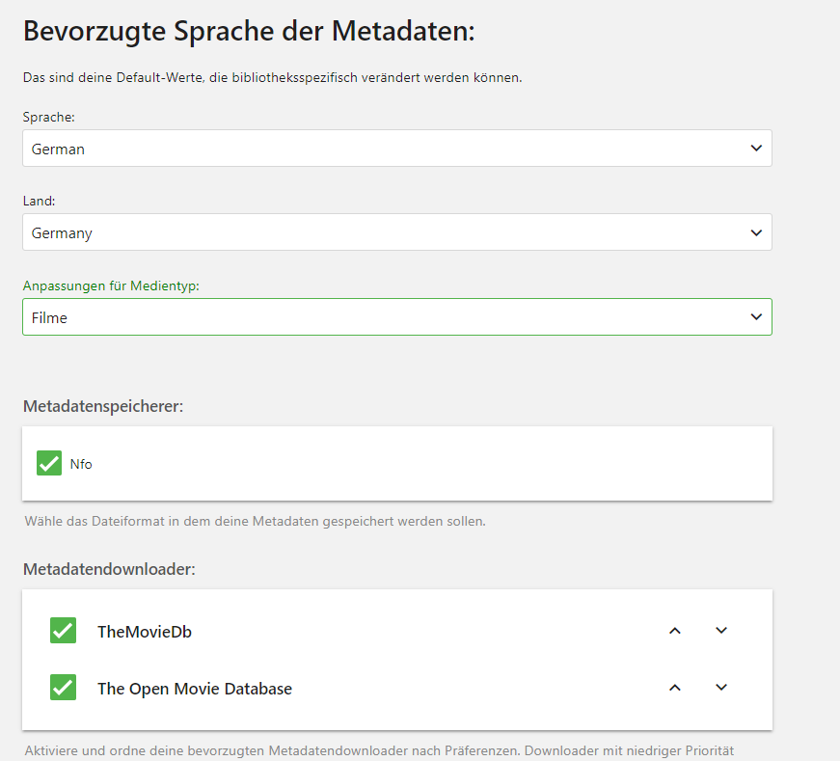This screenshot has height=761, width=840.
Task: Move The Open Movie Database down
Action: coord(721,688)
